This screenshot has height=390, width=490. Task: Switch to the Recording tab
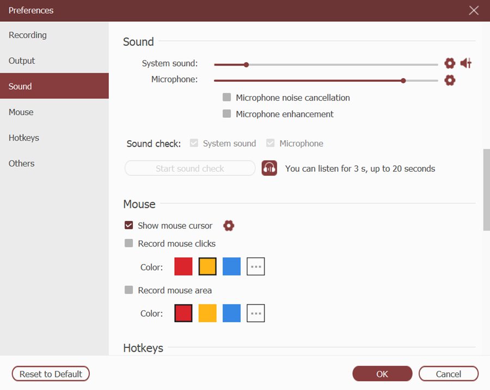(x=28, y=35)
